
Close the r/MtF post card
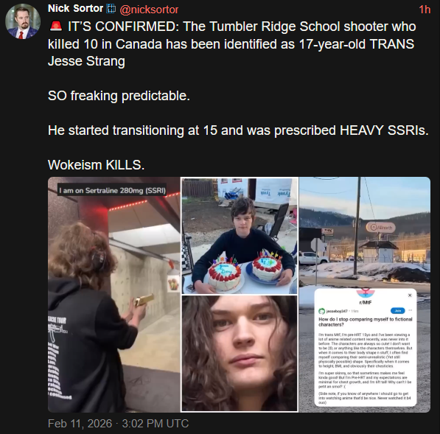(x=410, y=295)
